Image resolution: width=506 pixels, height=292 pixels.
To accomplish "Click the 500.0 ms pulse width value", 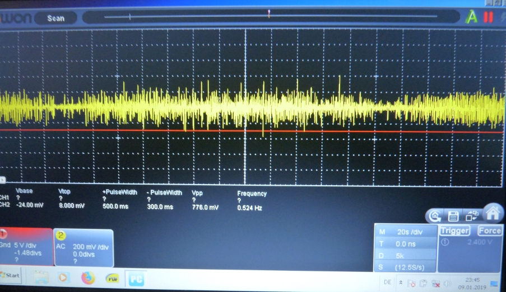I will click(x=115, y=206).
